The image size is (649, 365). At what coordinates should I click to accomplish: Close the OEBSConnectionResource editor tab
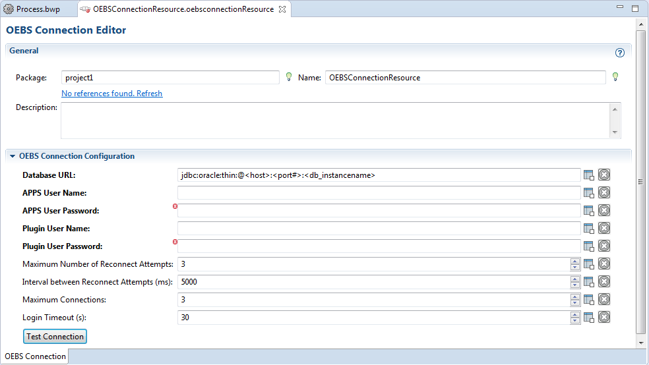(282, 9)
